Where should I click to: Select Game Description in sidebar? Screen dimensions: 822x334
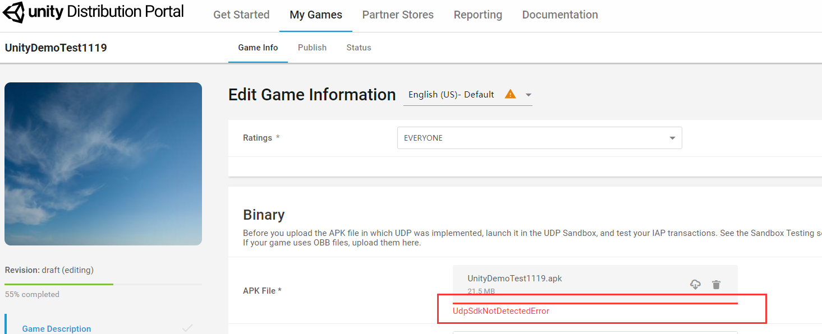coord(57,328)
